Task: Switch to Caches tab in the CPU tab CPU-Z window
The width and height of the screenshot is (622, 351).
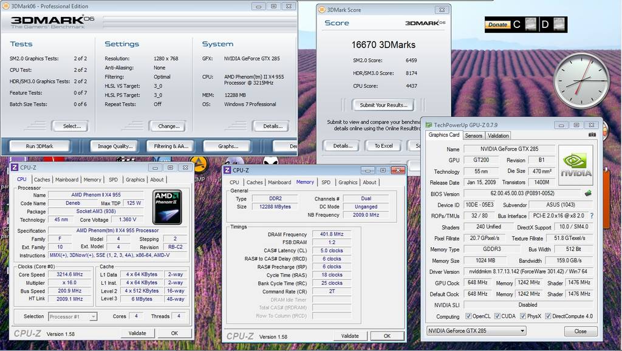Action: (x=42, y=180)
